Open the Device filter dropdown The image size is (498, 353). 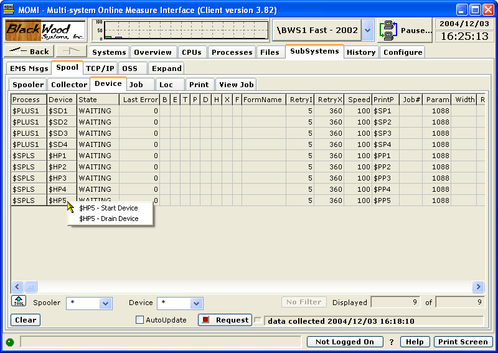(x=196, y=303)
